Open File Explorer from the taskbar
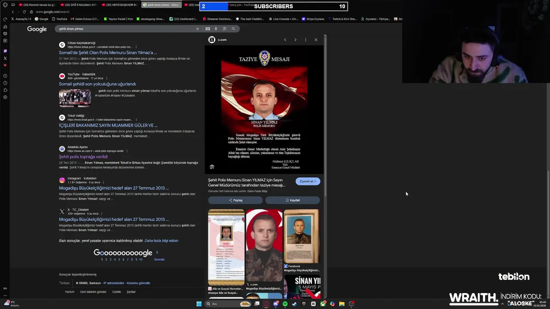This screenshot has width=550, height=309. 342,304
